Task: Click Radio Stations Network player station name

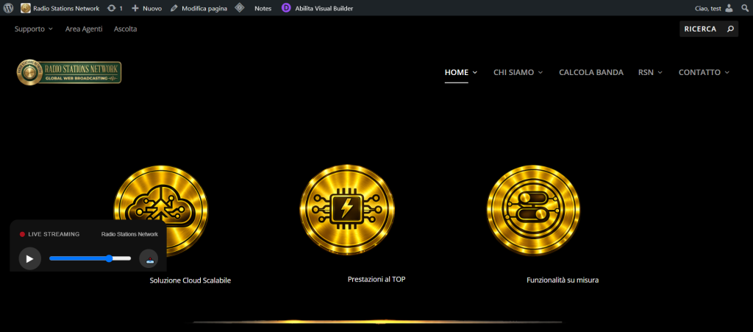Action: coord(129,235)
